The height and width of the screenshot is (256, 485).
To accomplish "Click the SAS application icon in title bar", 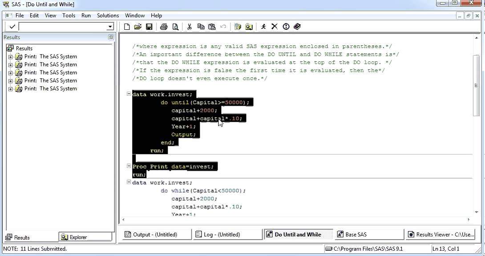I will coord(6,4).
